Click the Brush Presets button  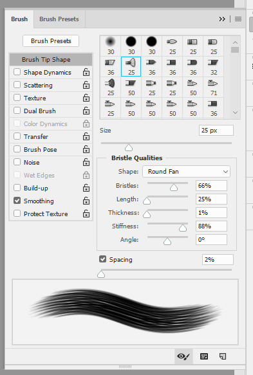[x=51, y=41]
